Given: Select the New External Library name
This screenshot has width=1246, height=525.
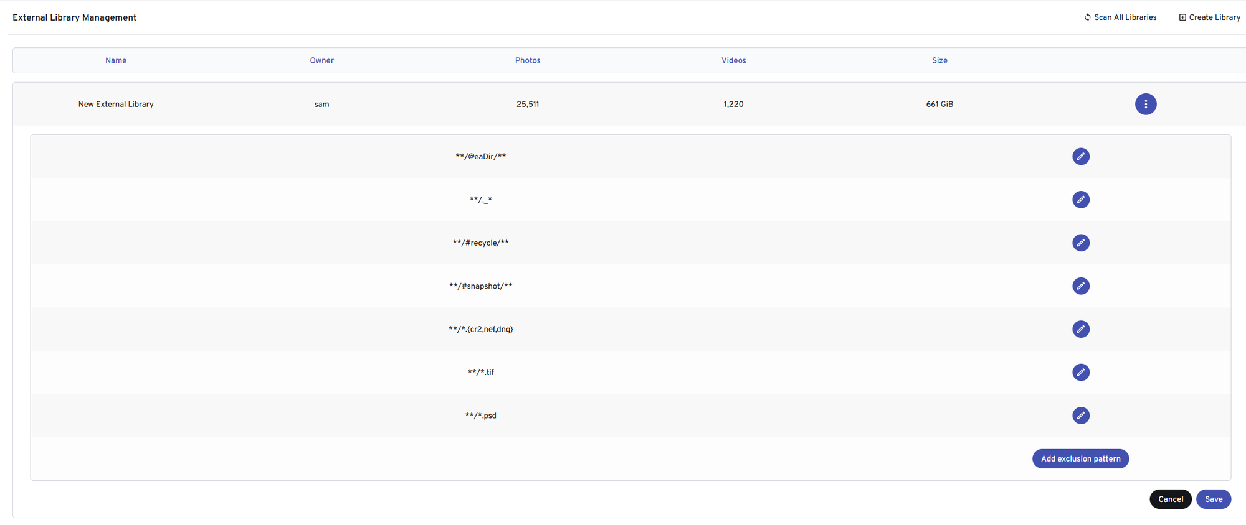Looking at the screenshot, I should tap(116, 104).
